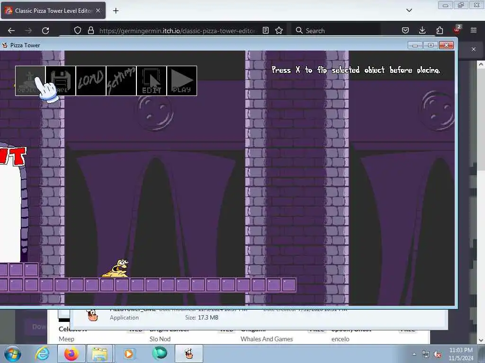485x363 pixels.
Task: Click the Save floppy disk icon
Action: click(61, 81)
